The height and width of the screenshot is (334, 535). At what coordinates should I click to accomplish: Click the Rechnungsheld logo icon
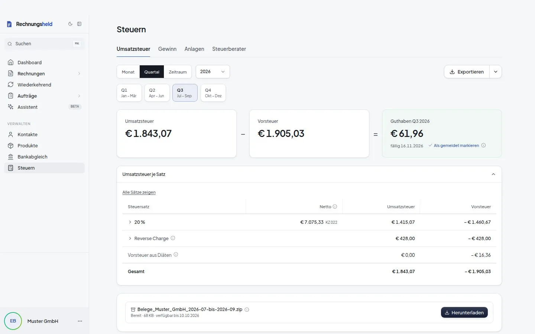(9, 24)
